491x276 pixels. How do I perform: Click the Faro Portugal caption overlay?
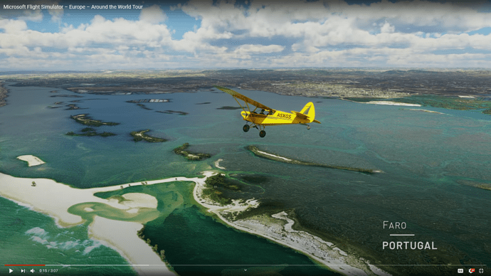pyautogui.click(x=409, y=235)
